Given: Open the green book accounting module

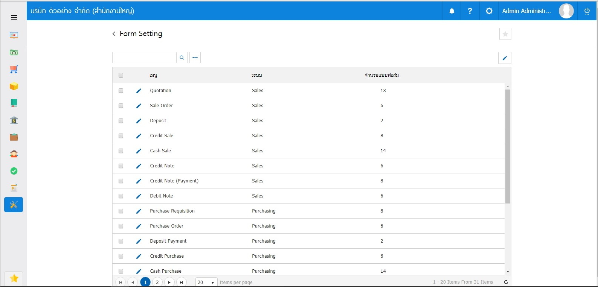Looking at the screenshot, I should 14,103.
